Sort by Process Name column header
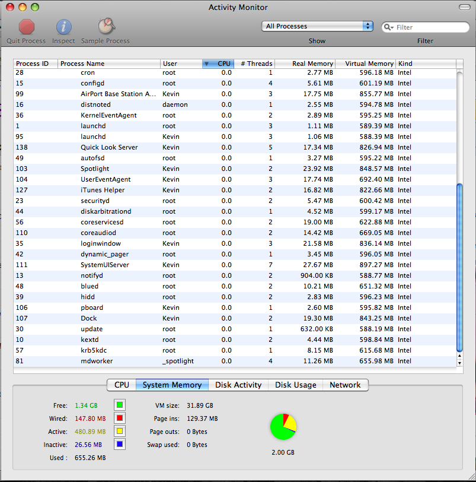The image size is (476, 482). click(109, 64)
